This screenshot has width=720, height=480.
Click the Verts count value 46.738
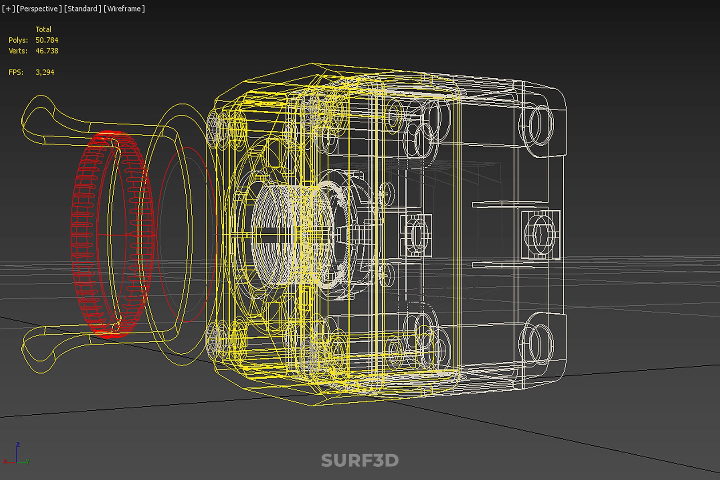(x=47, y=51)
